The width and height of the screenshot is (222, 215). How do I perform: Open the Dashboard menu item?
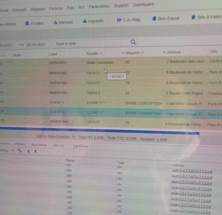(143, 4)
